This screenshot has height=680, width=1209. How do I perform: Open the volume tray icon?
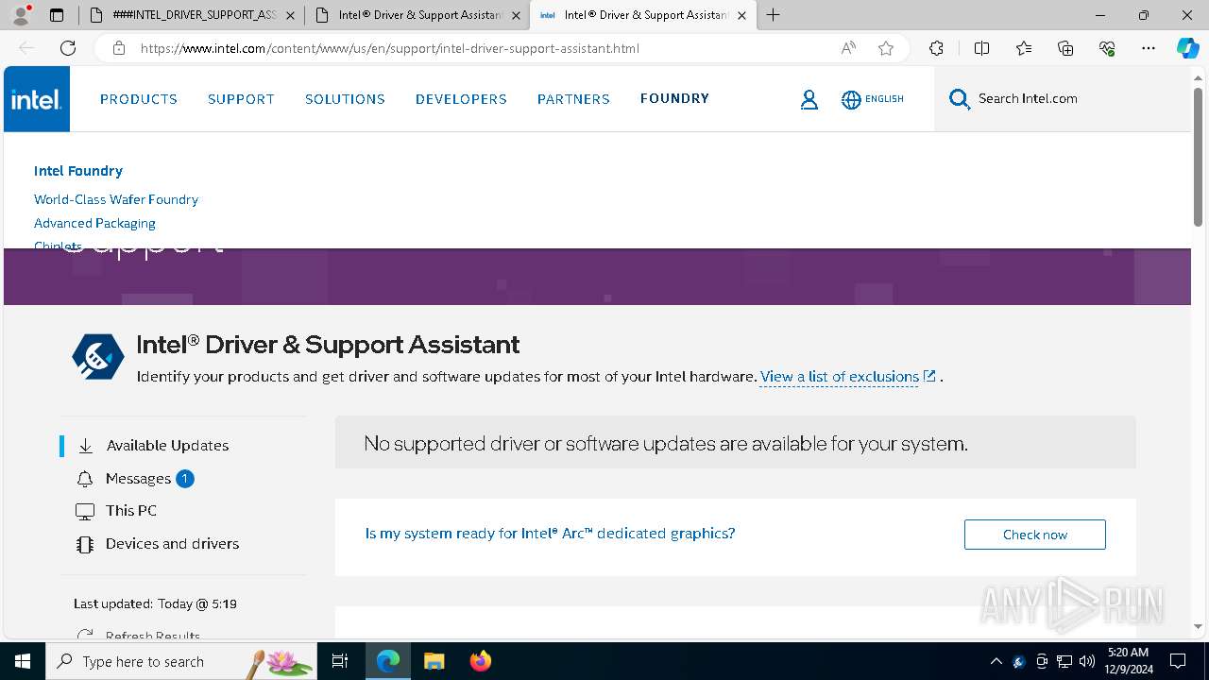tap(1087, 661)
